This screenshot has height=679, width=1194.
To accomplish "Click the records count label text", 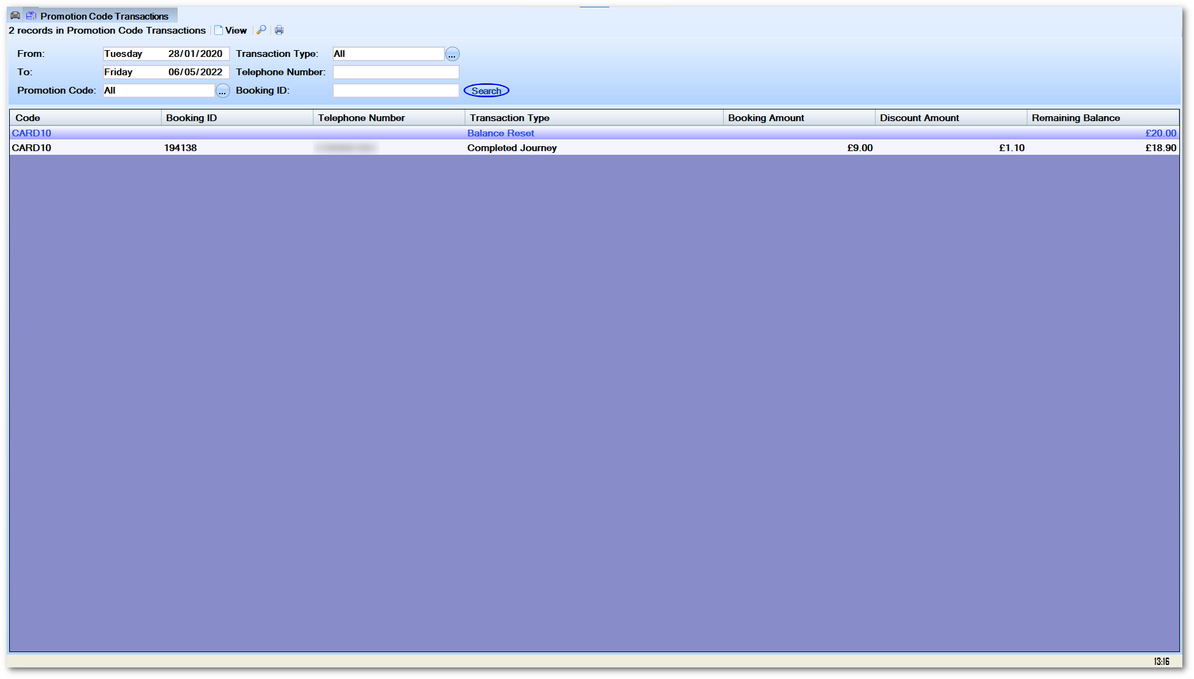I will coord(107,31).
